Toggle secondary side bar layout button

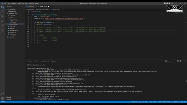(169, 3)
